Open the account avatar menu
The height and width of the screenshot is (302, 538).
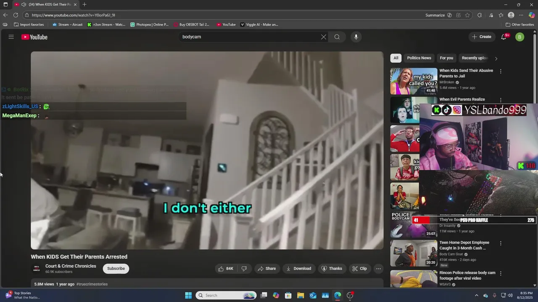520,37
